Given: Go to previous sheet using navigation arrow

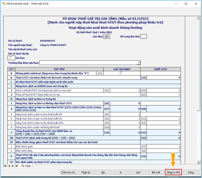Looking at the screenshot, I should pos(9,166).
